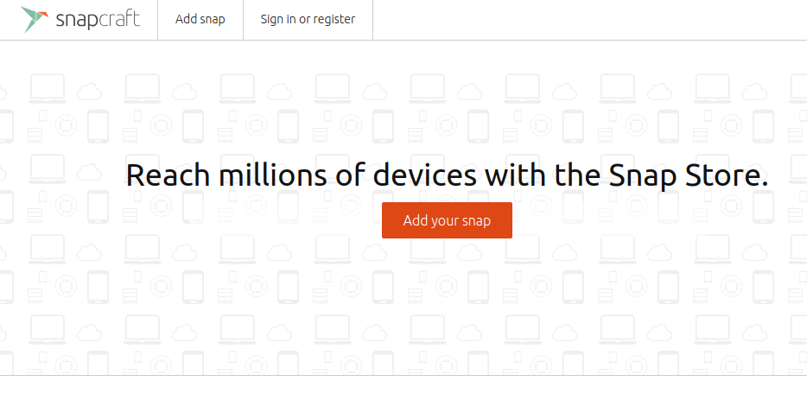Click the word devices in the headline

point(424,175)
